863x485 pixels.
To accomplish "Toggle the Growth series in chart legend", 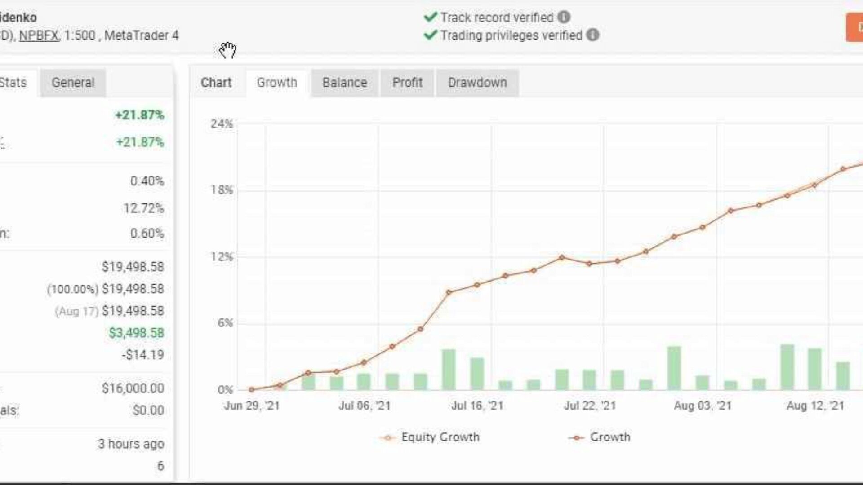I will click(600, 437).
